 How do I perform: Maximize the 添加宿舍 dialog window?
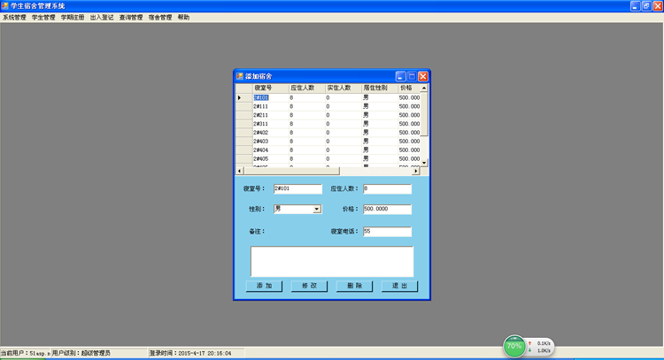pos(412,77)
